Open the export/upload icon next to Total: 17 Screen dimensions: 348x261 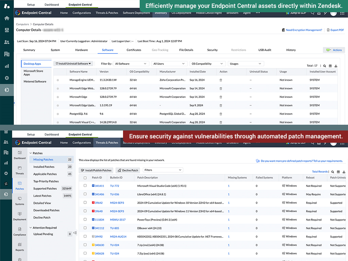click(x=335, y=66)
